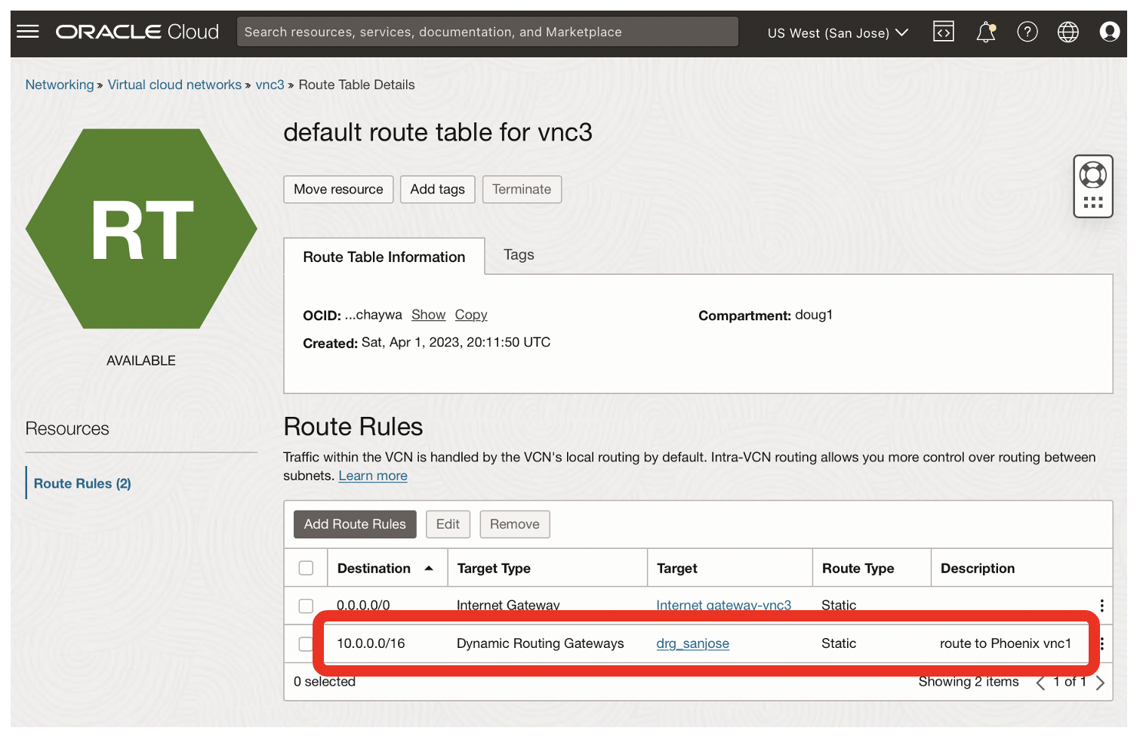Image resolution: width=1143 pixels, height=737 pixels.
Task: Open the kebab menu for drg_sanjose rule
Action: coord(1101,643)
